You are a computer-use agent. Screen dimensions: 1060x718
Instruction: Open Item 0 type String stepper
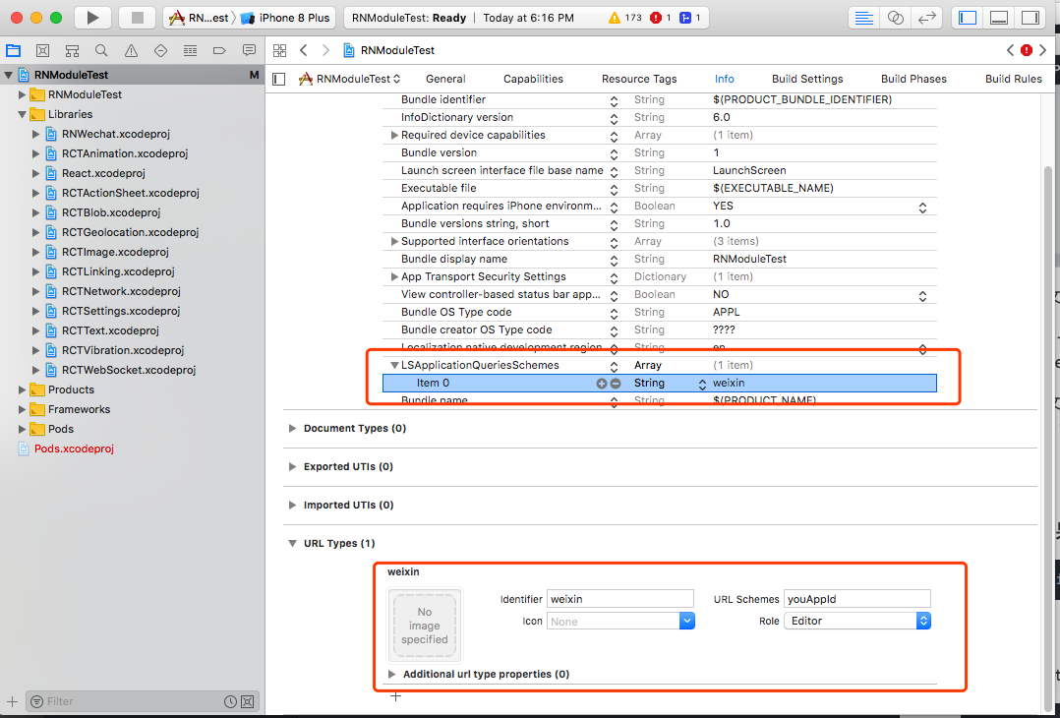[x=702, y=384]
